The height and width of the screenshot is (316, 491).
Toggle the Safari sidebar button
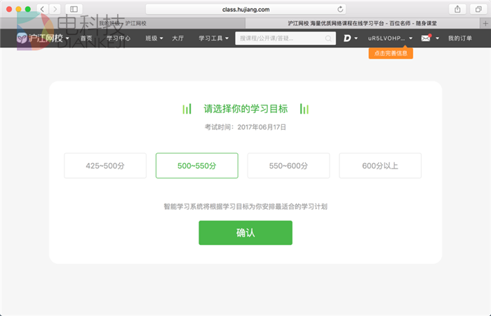(x=74, y=9)
